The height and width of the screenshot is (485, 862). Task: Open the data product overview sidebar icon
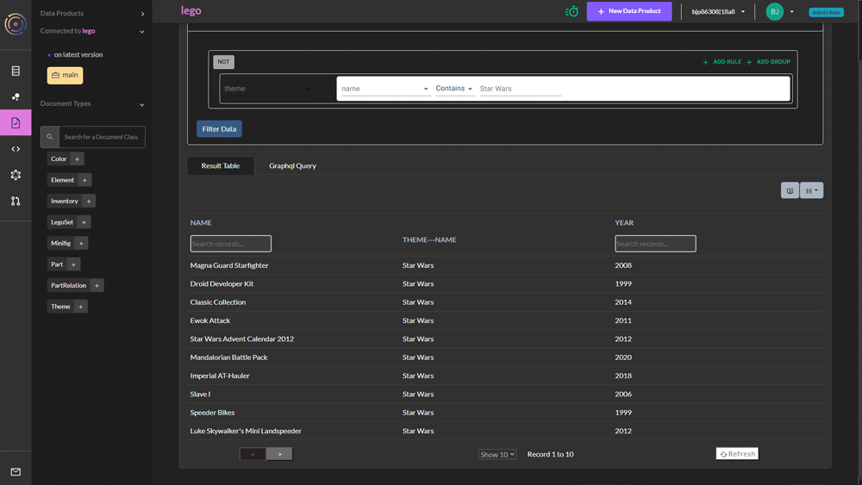(x=16, y=71)
